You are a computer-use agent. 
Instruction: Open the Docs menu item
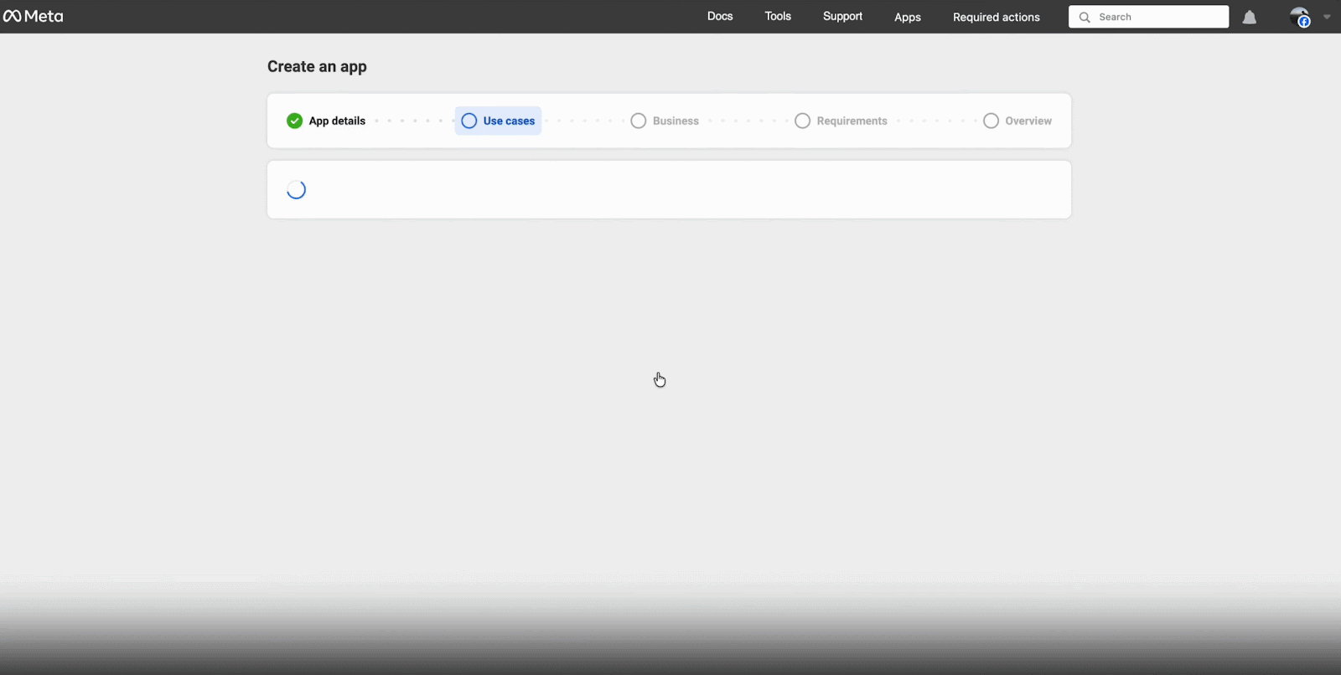coord(720,17)
